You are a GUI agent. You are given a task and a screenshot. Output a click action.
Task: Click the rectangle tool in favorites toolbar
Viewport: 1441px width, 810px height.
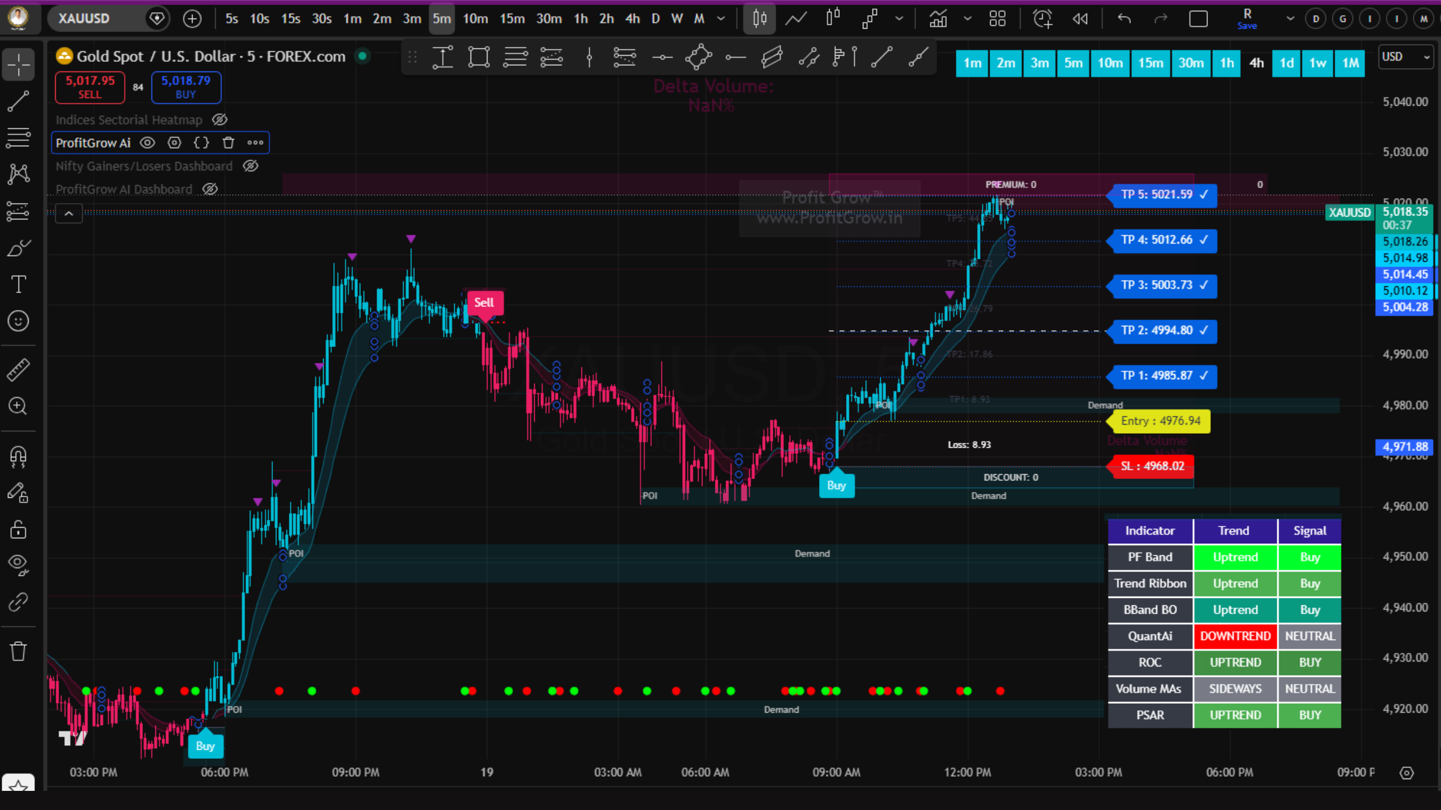click(x=478, y=57)
